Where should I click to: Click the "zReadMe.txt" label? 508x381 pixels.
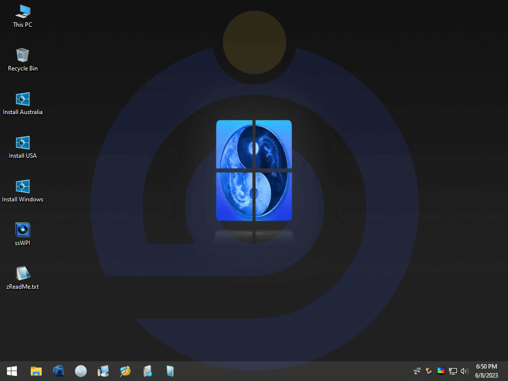click(23, 287)
